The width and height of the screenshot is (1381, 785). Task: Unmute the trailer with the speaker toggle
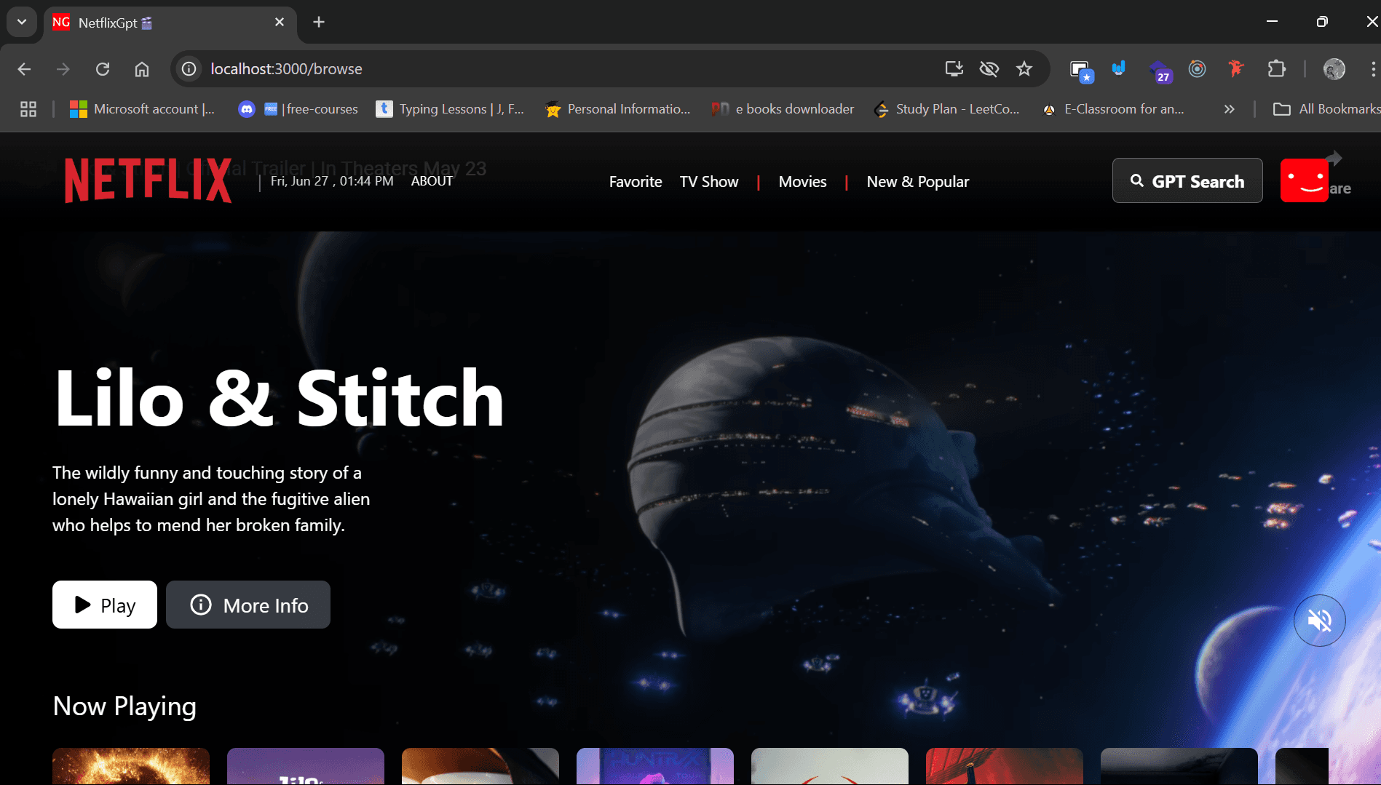click(x=1320, y=620)
